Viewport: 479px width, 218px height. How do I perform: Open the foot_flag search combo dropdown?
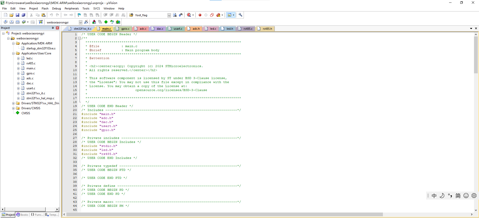click(x=169, y=15)
